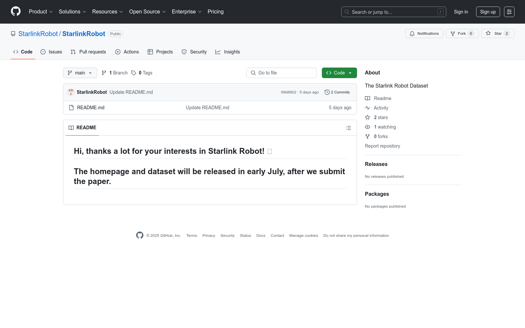Viewport: 525px width, 328px height.
Task: Click the Public visibility badge
Action: (115, 34)
